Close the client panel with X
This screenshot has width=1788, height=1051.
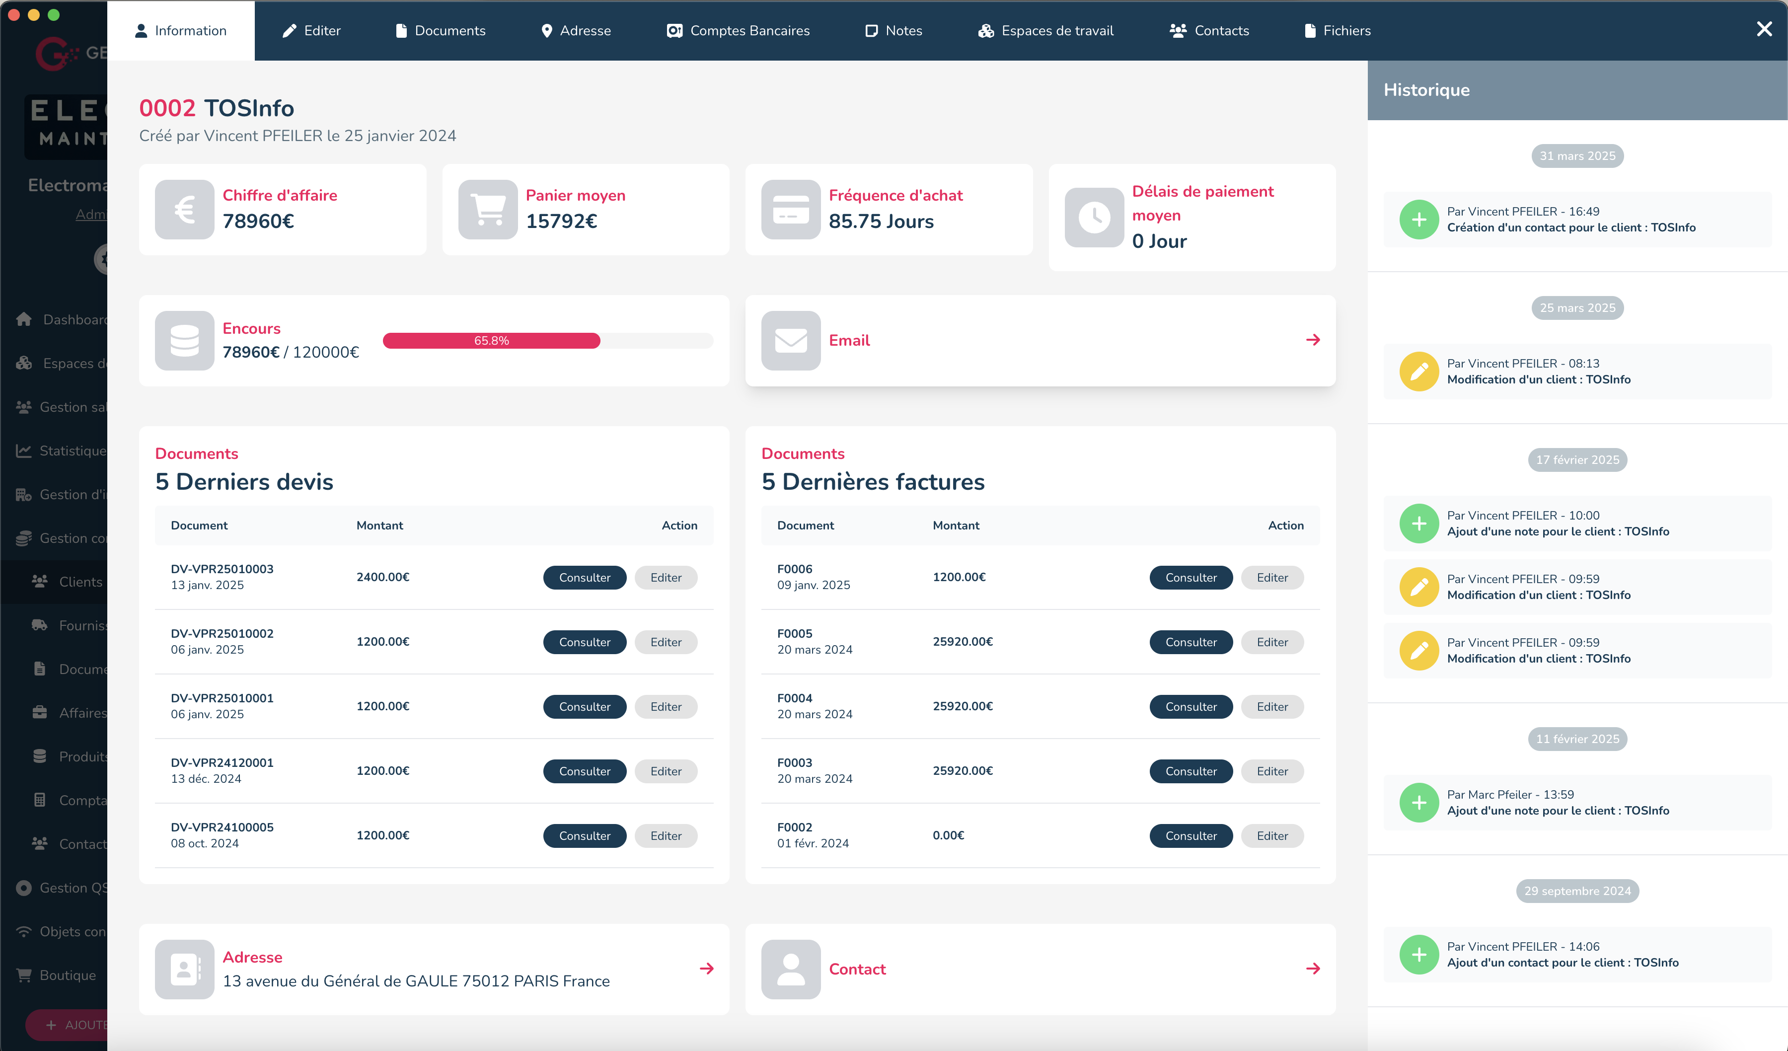click(x=1764, y=29)
